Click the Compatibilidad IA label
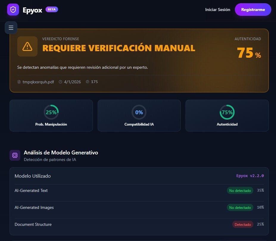 coord(139,124)
